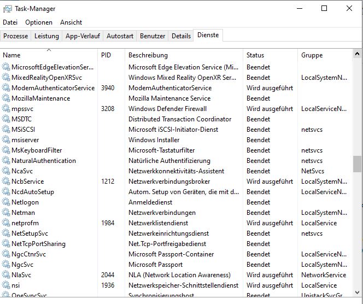Click gear icon next to Netman

click(6, 213)
